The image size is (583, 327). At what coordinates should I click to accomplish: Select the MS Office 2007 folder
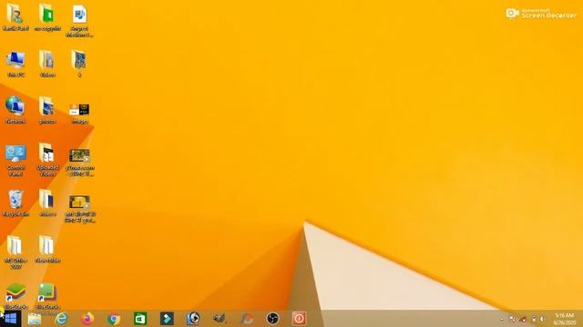15,253
